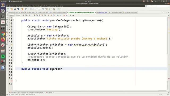Click the top bar clock
The image size is (170, 96).
point(88,1)
